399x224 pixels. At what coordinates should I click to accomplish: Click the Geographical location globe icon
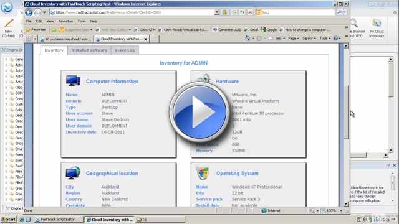73,173
